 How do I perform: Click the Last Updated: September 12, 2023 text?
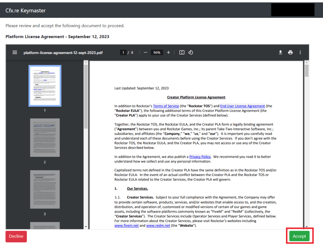tap(142, 88)
